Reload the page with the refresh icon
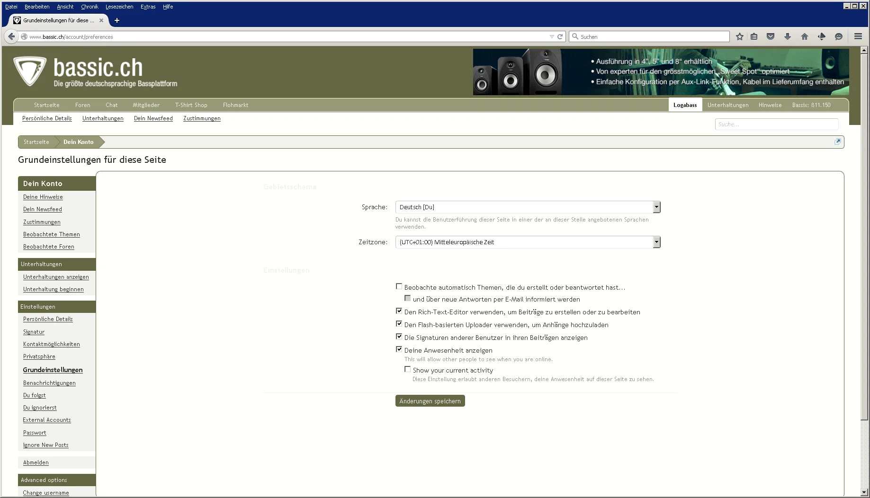Viewport: 870px width, 498px height. 560,36
